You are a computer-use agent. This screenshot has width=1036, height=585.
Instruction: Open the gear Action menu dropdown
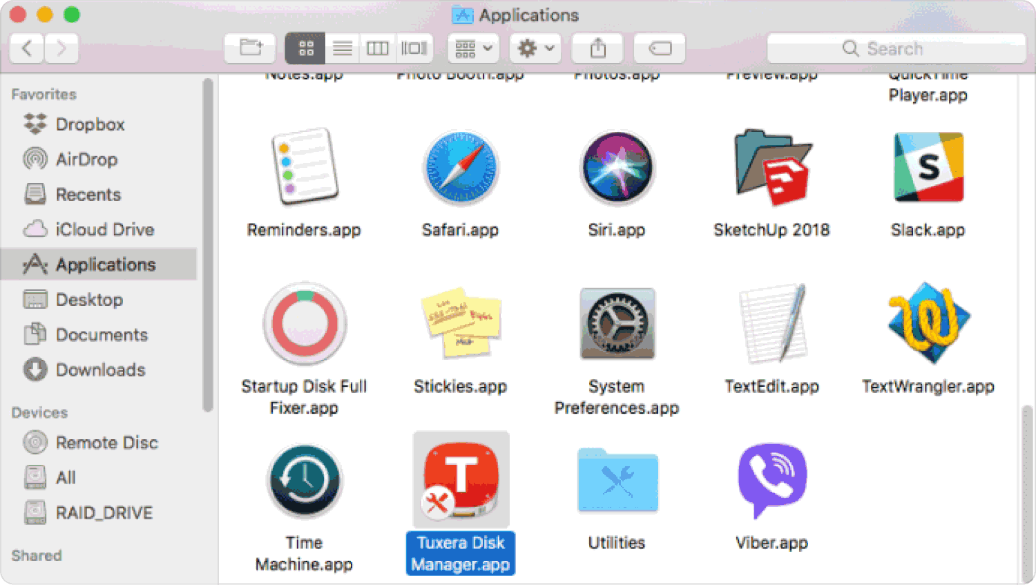click(x=535, y=48)
